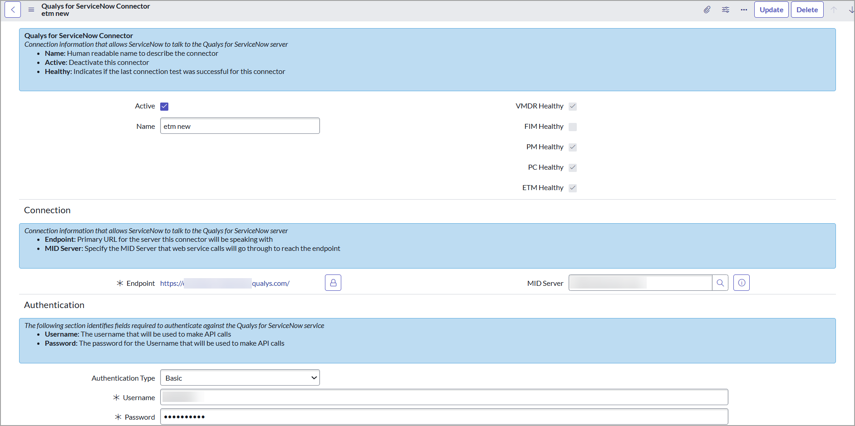Image resolution: width=855 pixels, height=426 pixels.
Task: Toggle the PM Healthy checkbox
Action: click(573, 147)
